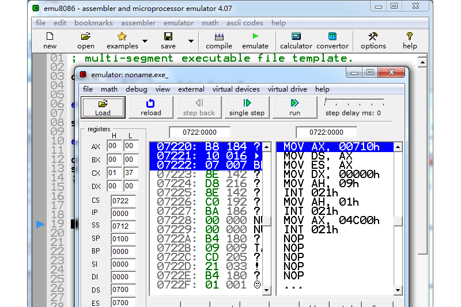
Task: Select memory row 0722F: 01 001
Action: point(206,285)
